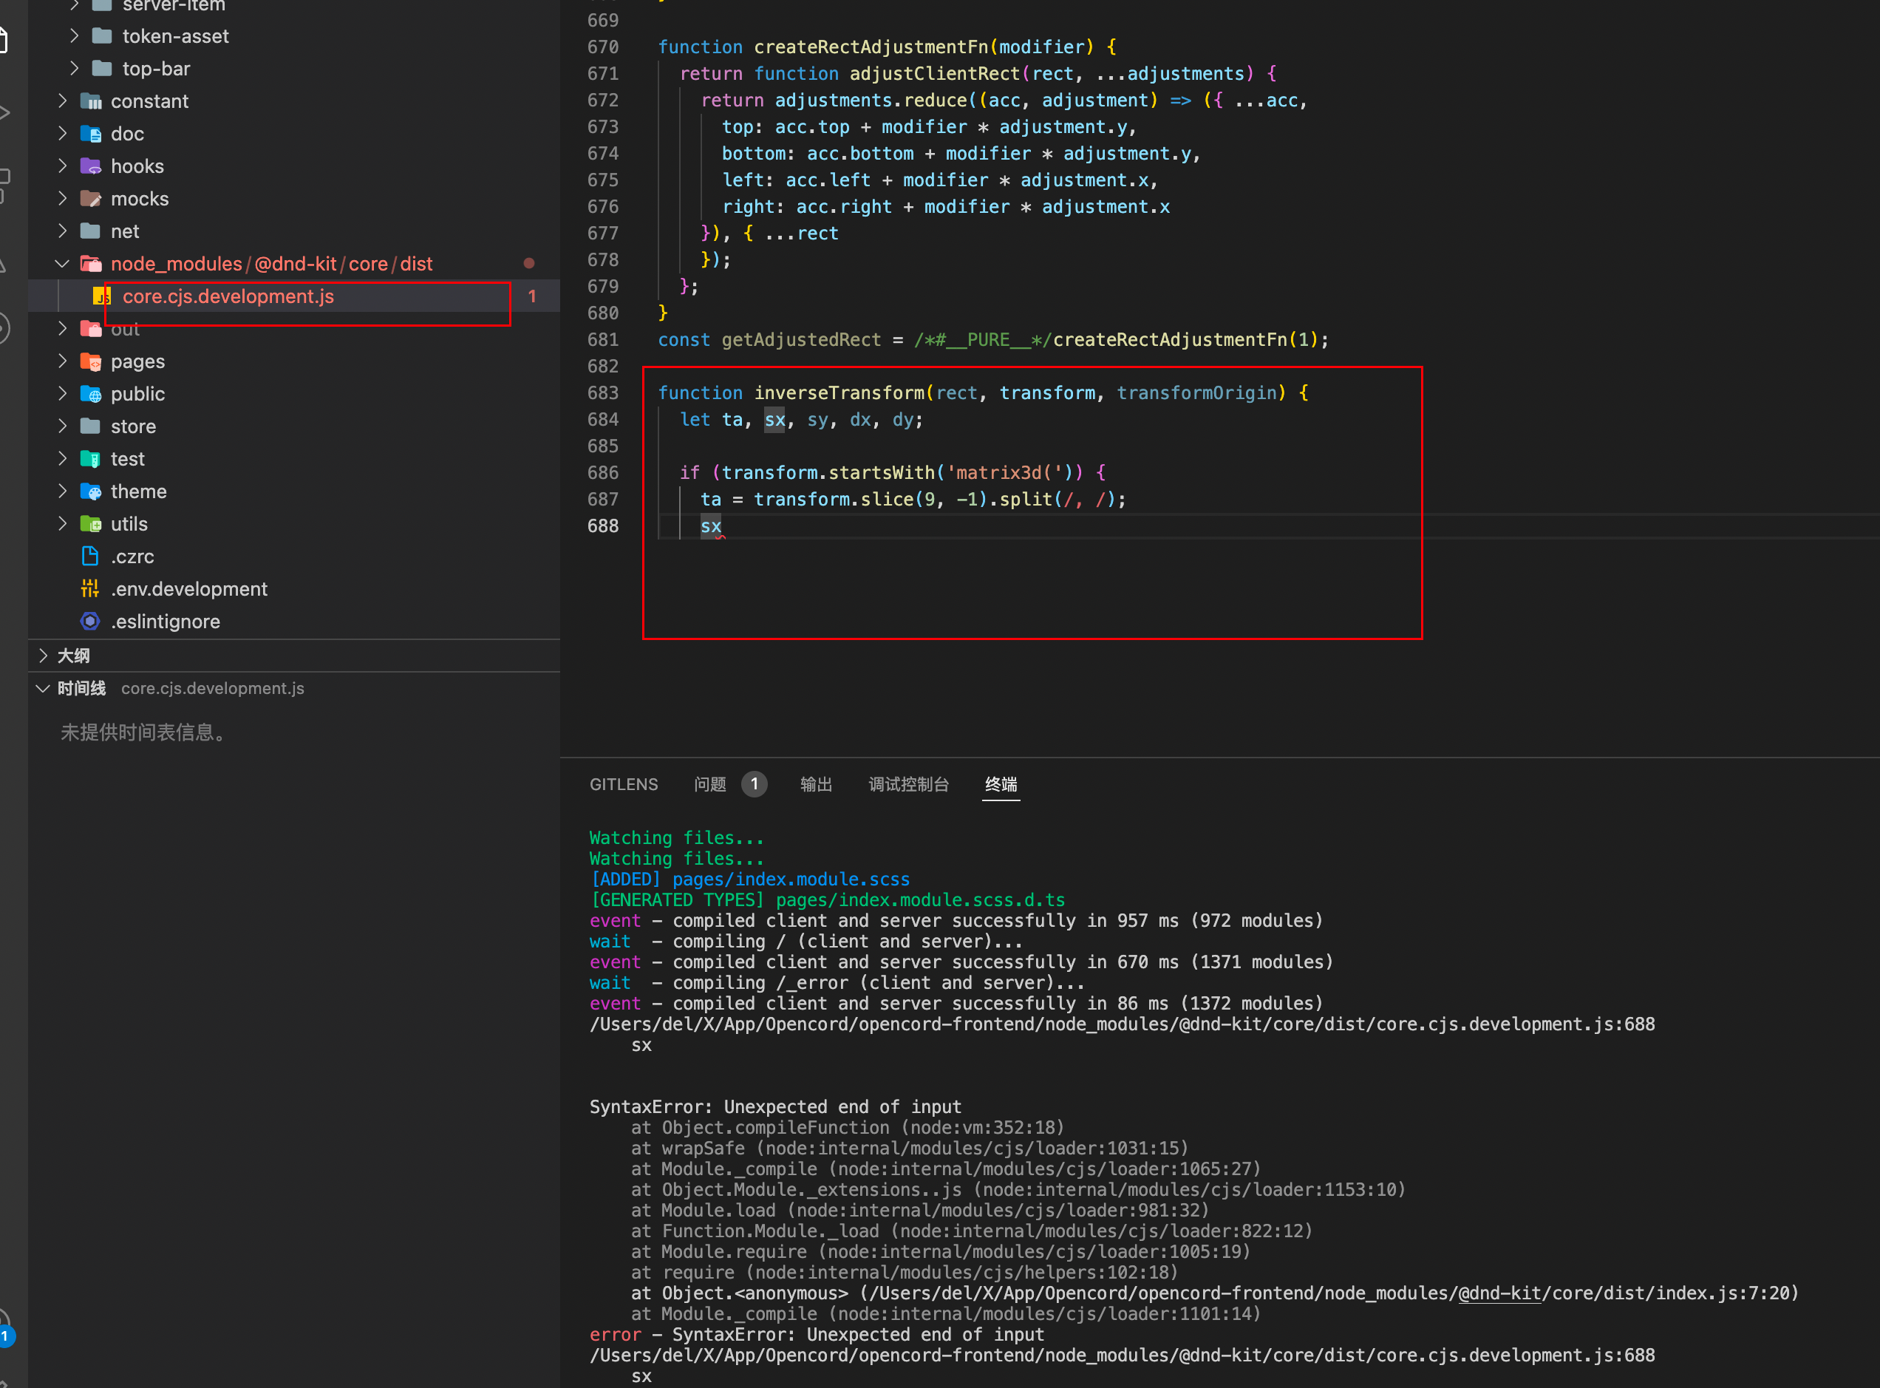This screenshot has width=1880, height=1388.
Task: Click the theme folder icon
Action: click(91, 491)
